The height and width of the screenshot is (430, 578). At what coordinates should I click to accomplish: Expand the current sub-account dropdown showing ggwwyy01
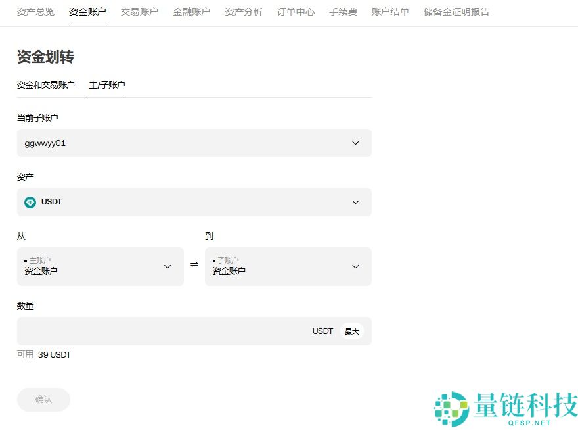194,143
